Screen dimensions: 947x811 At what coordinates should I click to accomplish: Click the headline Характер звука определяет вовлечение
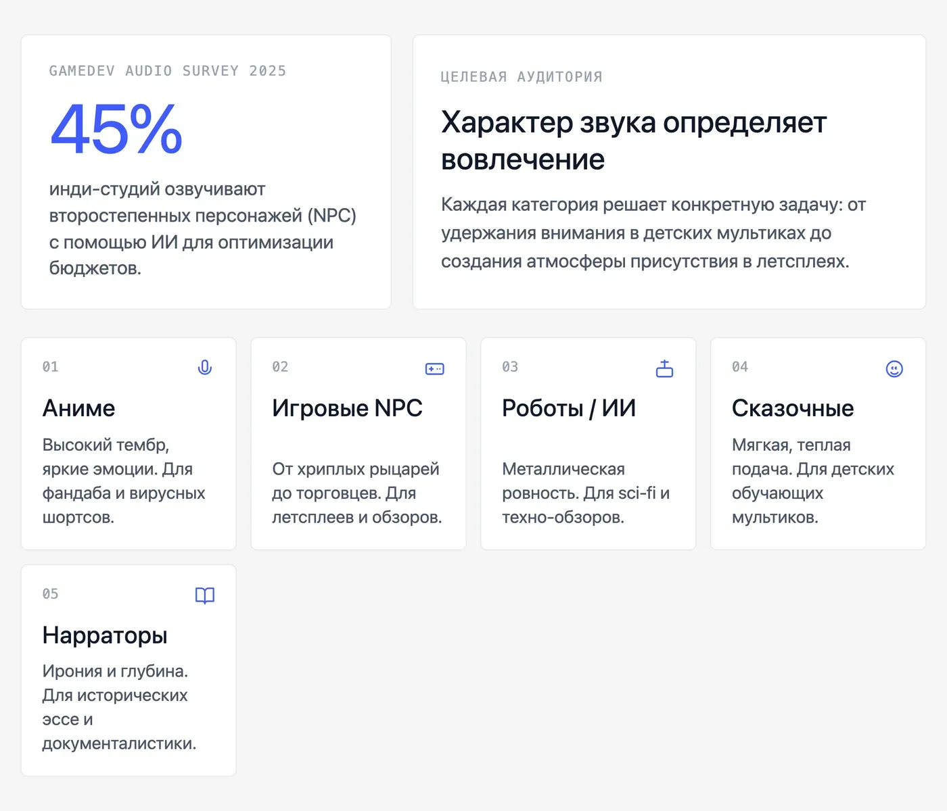[x=634, y=141]
